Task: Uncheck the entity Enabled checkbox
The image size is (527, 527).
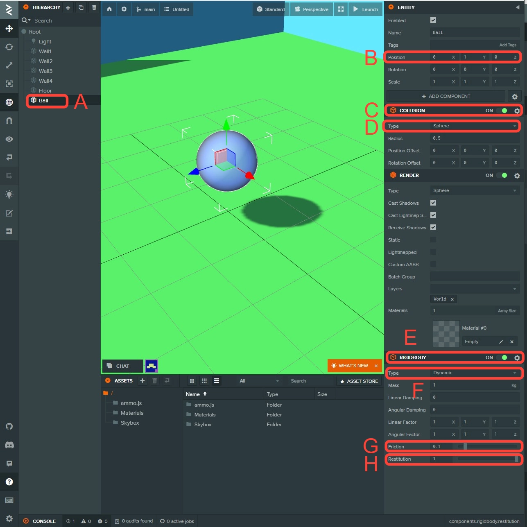Action: (x=433, y=20)
